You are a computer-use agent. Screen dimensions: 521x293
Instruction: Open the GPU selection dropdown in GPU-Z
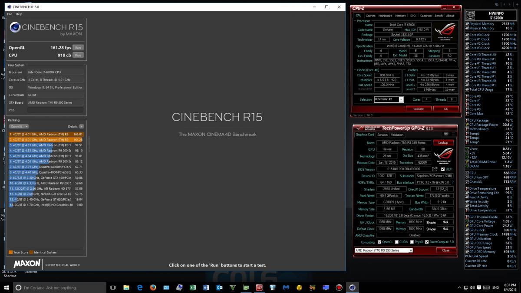click(384, 250)
